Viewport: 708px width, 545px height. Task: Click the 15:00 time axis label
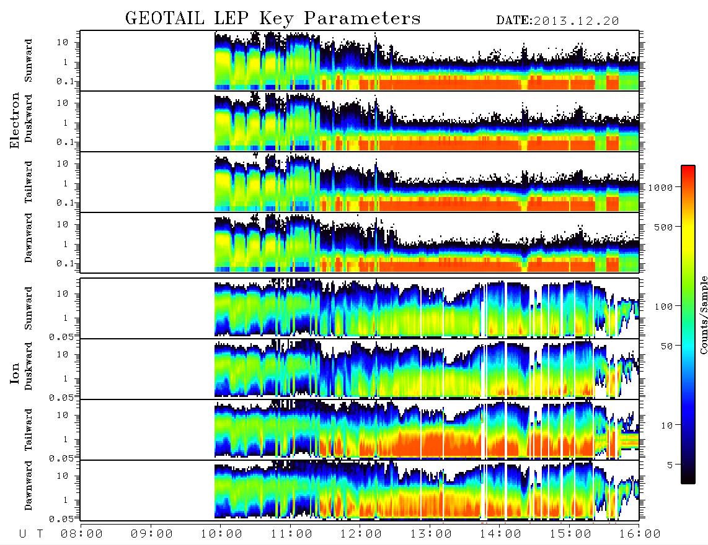click(x=570, y=534)
